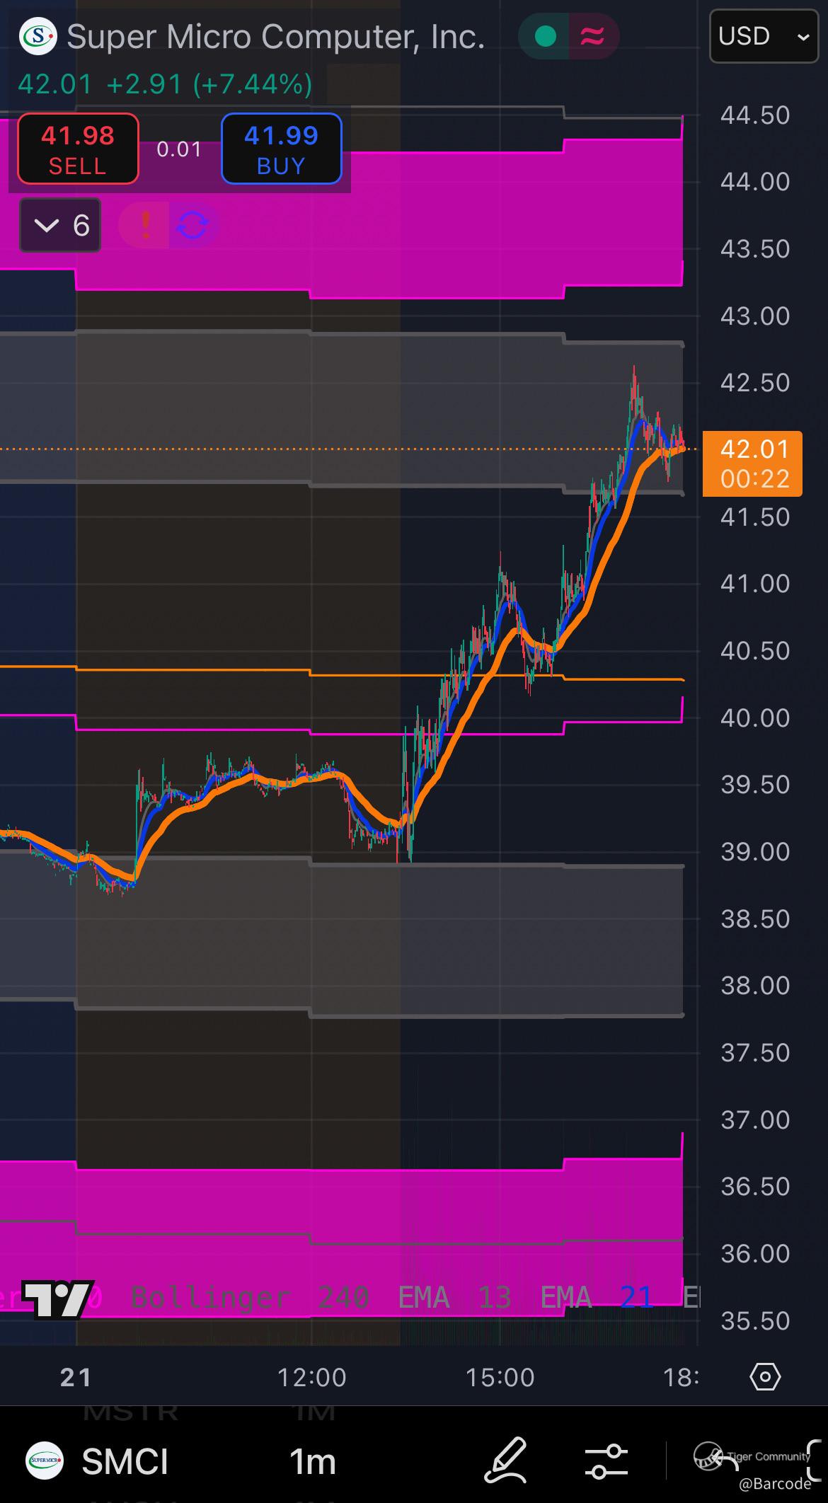Tap the green market status dot

545,36
